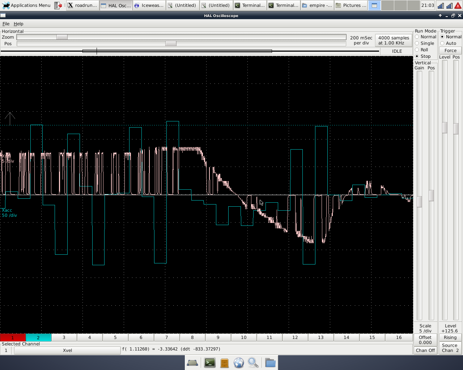The width and height of the screenshot is (463, 370).
Task: Select the Stop run mode
Action: [x=423, y=56]
